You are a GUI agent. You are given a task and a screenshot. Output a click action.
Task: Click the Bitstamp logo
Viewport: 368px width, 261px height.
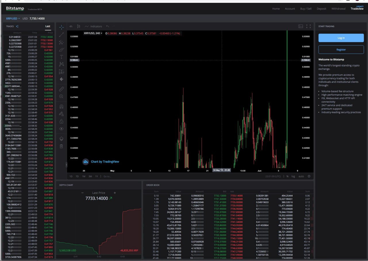15,9
